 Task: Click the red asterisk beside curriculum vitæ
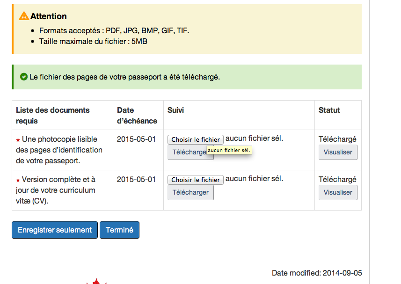click(x=18, y=180)
